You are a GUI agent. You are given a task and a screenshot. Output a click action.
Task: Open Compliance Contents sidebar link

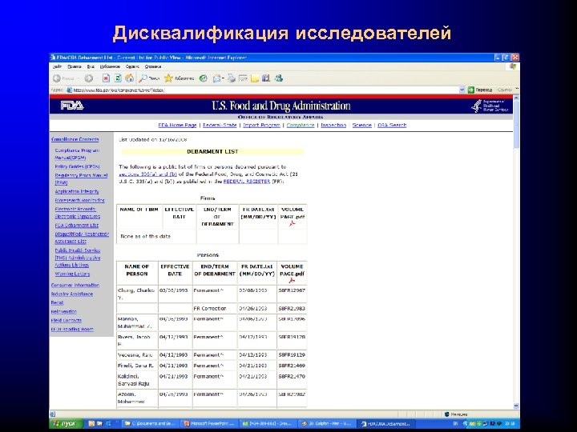75,139
